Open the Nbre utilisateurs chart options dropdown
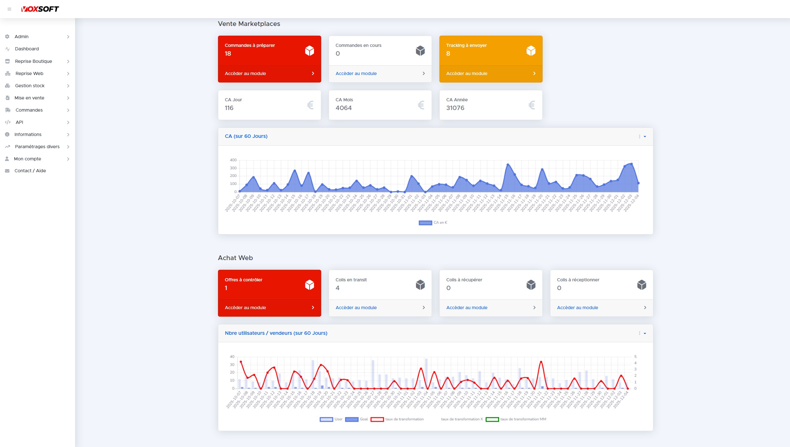The image size is (790, 447). (642, 334)
